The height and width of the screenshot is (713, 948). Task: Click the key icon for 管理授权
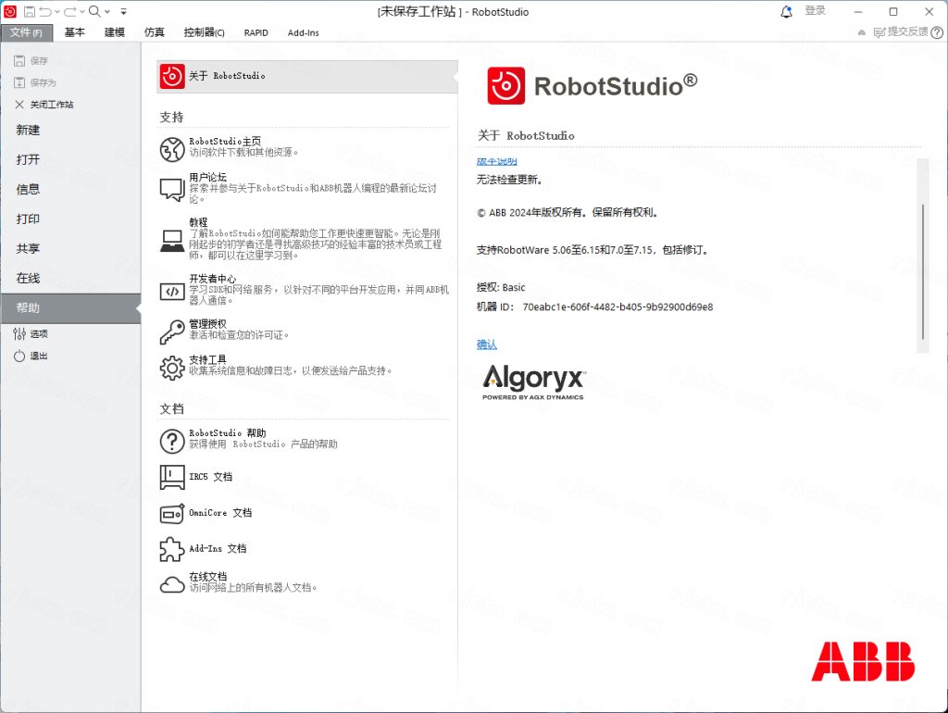[172, 331]
